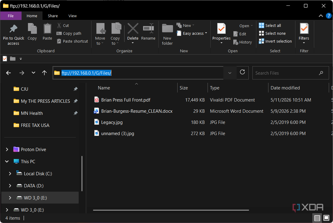Click History in the Open group
This screenshot has height=223, width=333.
[x=242, y=42]
